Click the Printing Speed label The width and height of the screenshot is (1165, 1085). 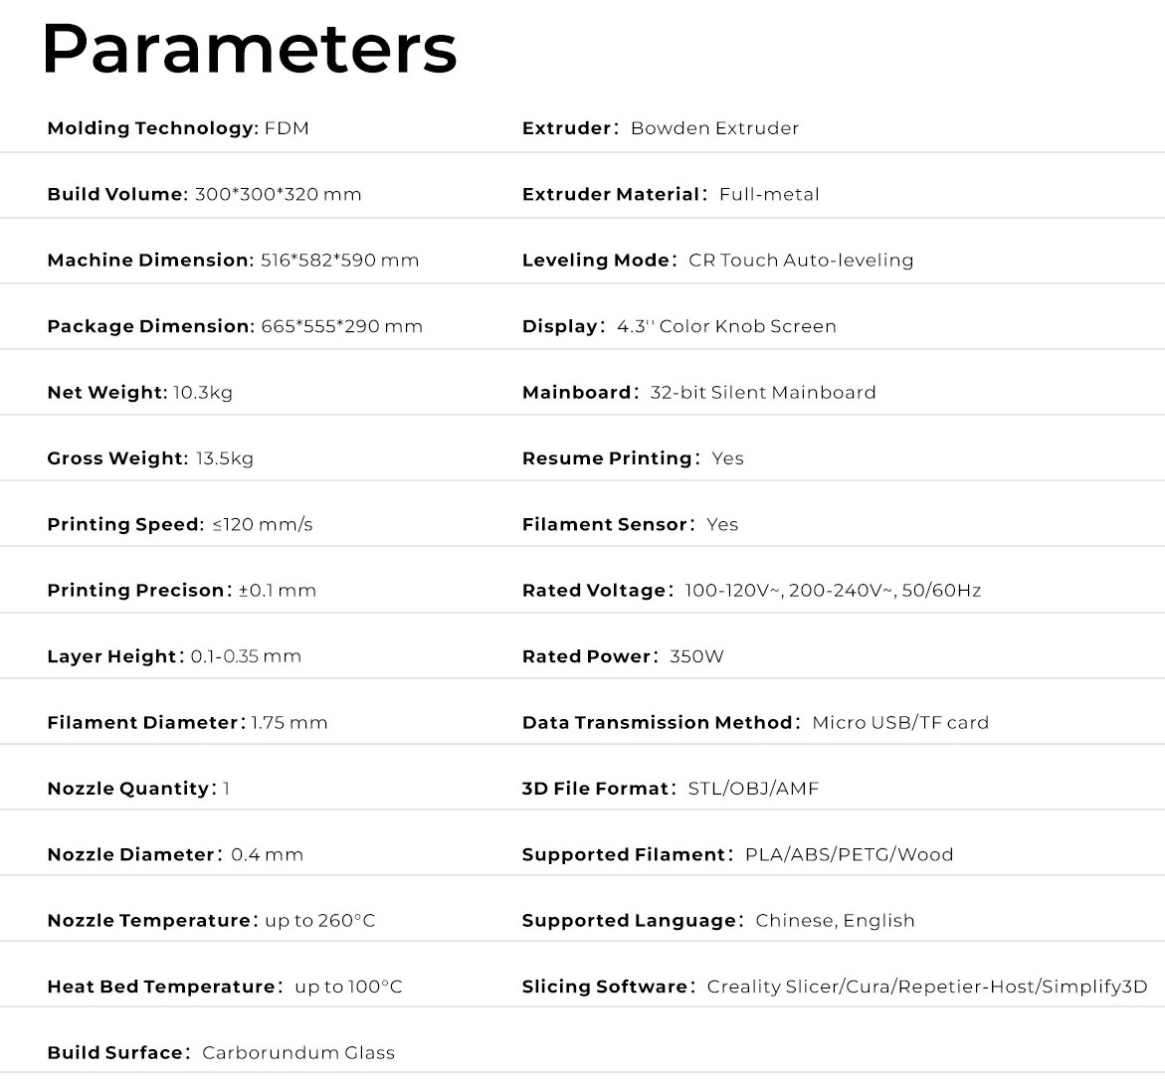click(124, 525)
